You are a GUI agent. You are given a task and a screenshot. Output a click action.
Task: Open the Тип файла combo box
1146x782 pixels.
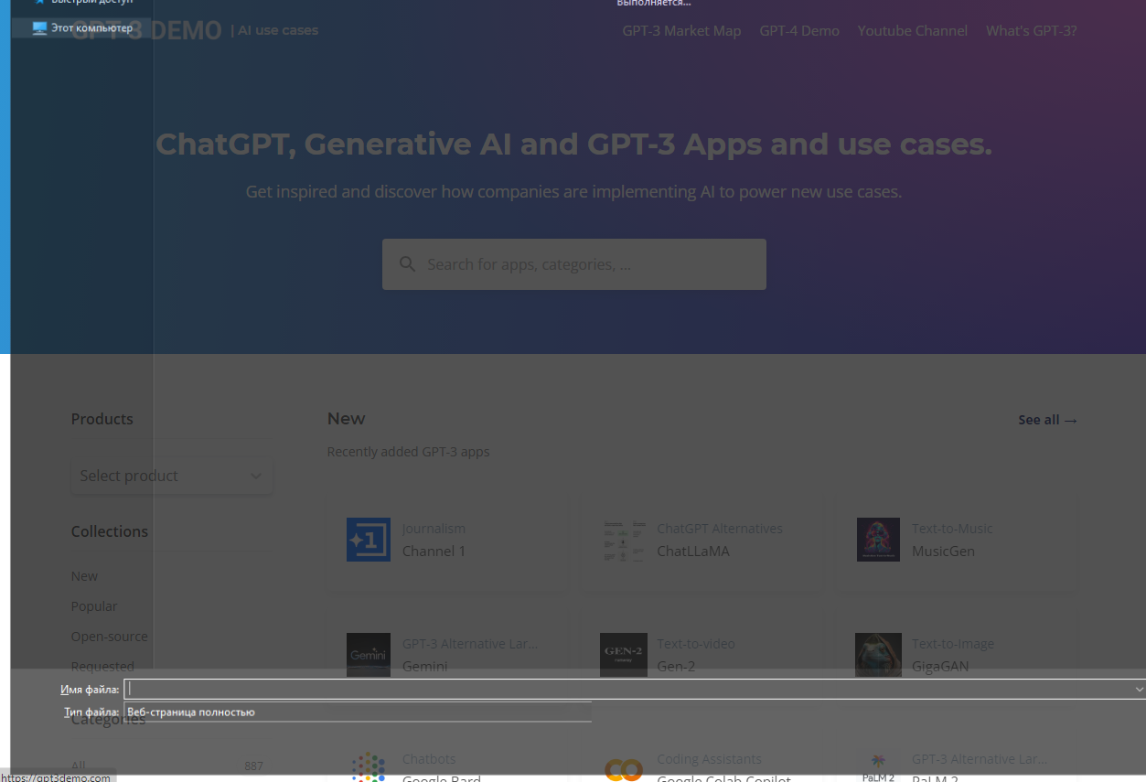coord(357,712)
